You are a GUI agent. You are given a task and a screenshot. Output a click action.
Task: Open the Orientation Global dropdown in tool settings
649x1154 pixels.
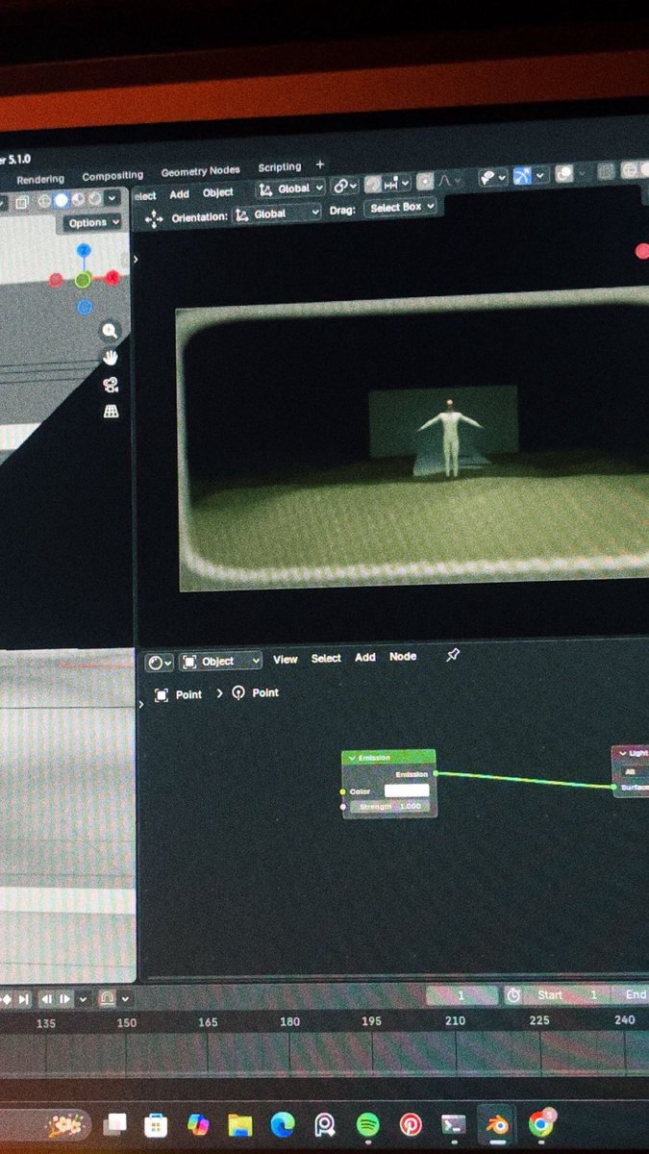tap(277, 214)
